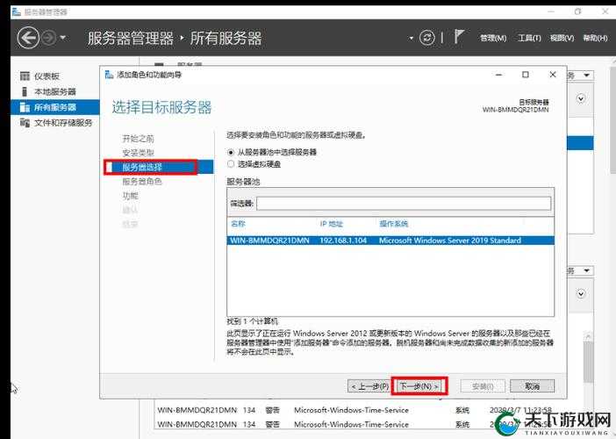Minimize the wizard dialog
The height and width of the screenshot is (439, 616).
click(x=499, y=75)
